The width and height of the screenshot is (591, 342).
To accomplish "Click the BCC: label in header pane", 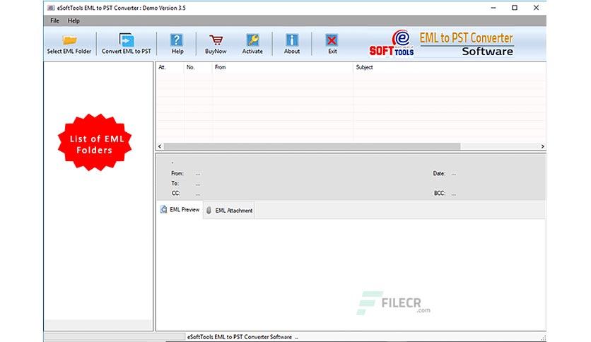I will point(440,193).
